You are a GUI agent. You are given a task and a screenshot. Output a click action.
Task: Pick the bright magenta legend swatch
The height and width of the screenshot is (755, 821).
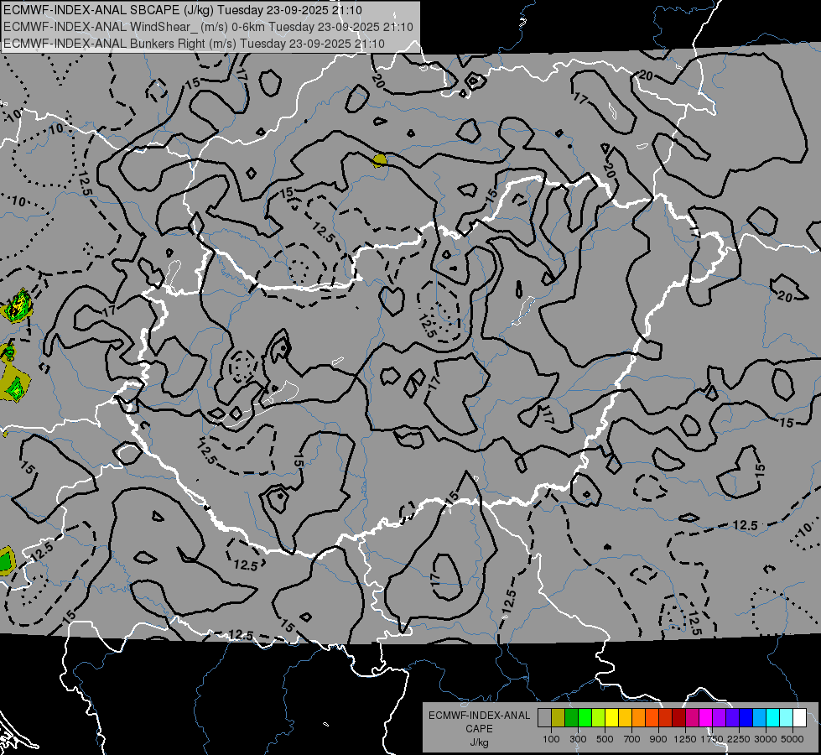pos(706,717)
